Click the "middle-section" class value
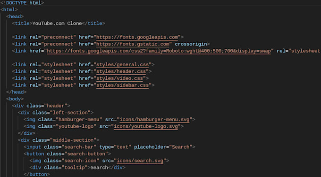Screen dimensions: 321x177 click(x=73, y=140)
